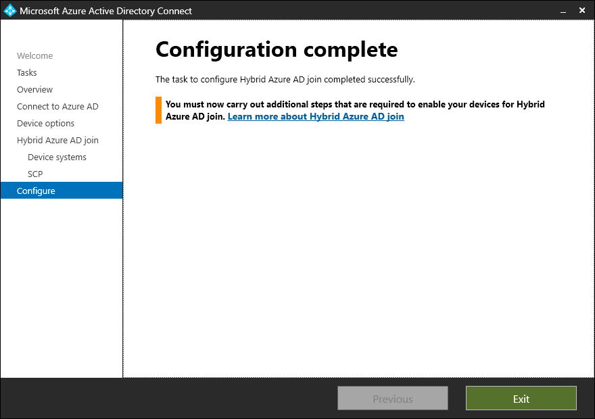Select Welcome step in sidebar

(x=35, y=55)
